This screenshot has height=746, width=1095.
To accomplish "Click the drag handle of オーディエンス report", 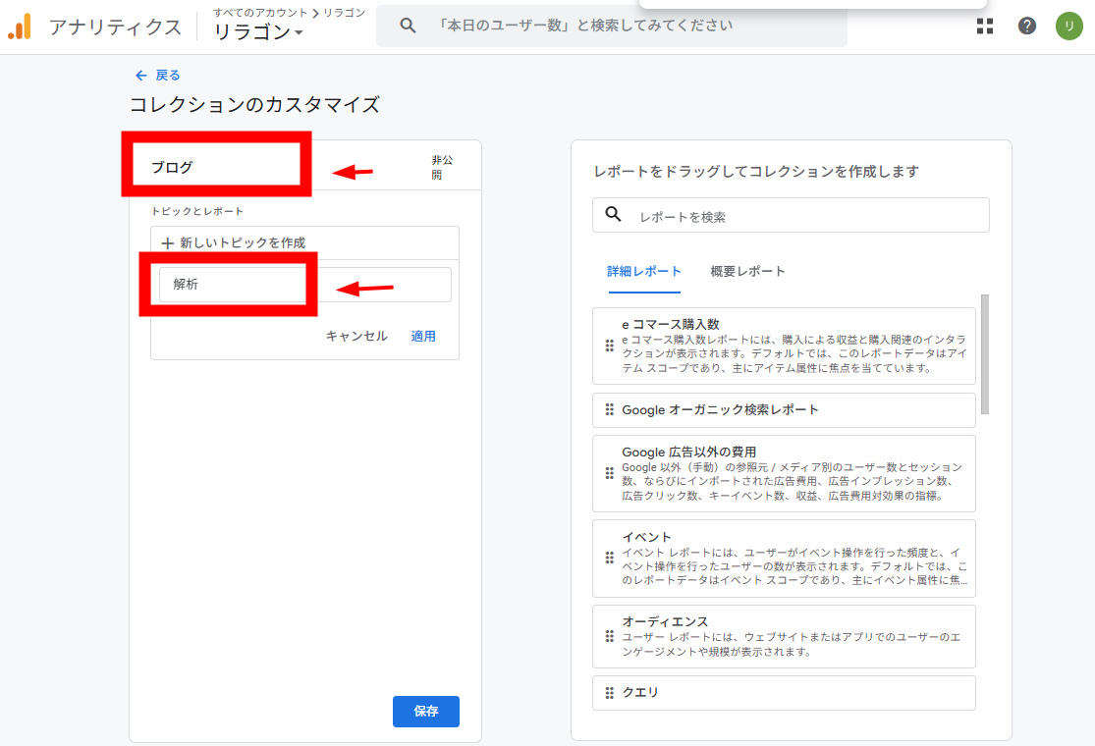I will (610, 636).
